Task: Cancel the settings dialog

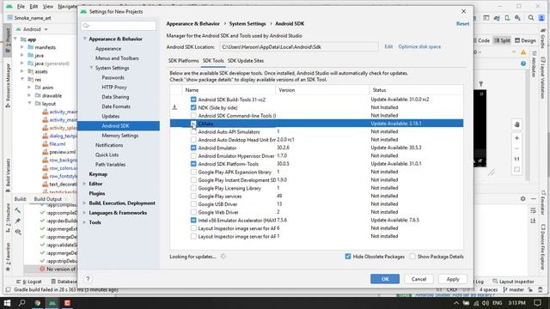Action: (x=419, y=279)
